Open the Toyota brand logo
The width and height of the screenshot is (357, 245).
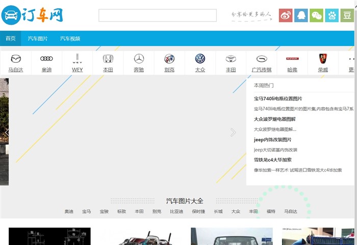(x=231, y=59)
